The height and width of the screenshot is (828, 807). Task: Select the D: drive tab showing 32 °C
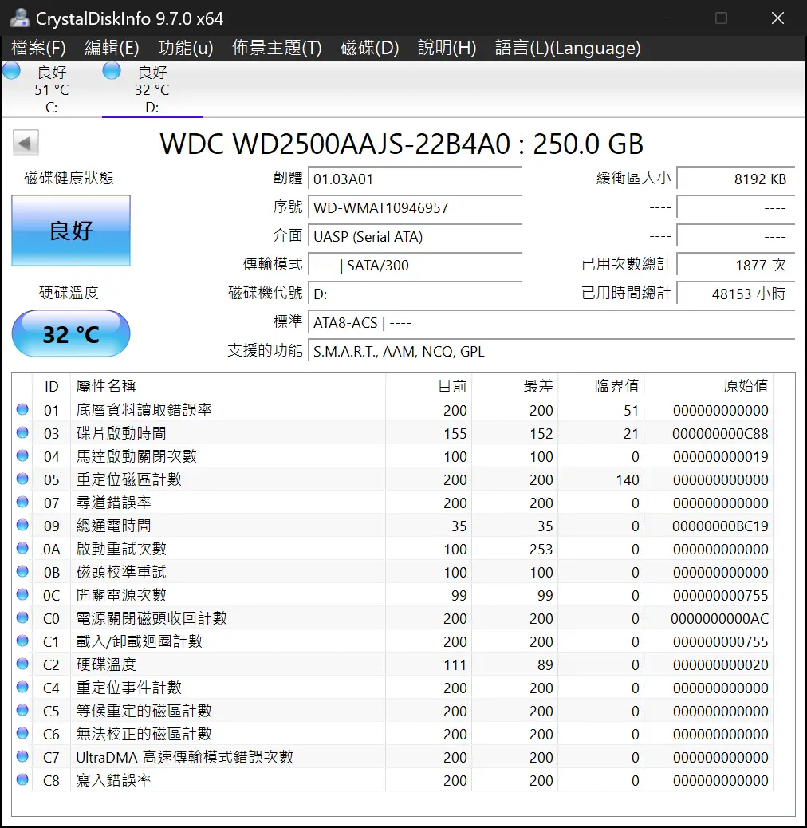pos(152,89)
